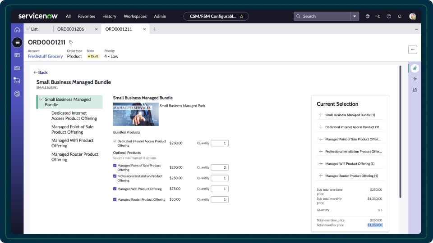This screenshot has height=243, width=433.
Task: Click the vertical scrollbar of order form
Action: [x=400, y=130]
